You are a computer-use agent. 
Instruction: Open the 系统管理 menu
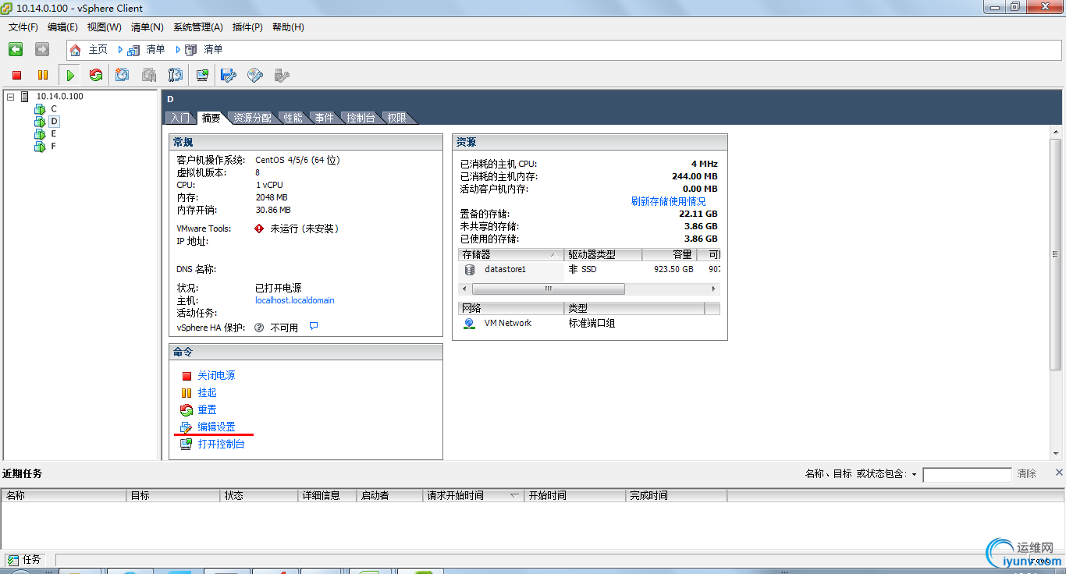[198, 27]
